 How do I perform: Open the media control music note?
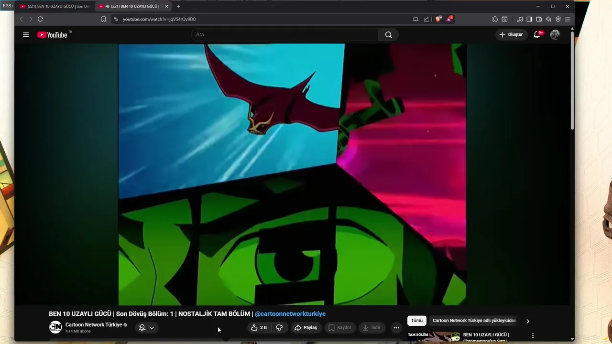(520, 19)
